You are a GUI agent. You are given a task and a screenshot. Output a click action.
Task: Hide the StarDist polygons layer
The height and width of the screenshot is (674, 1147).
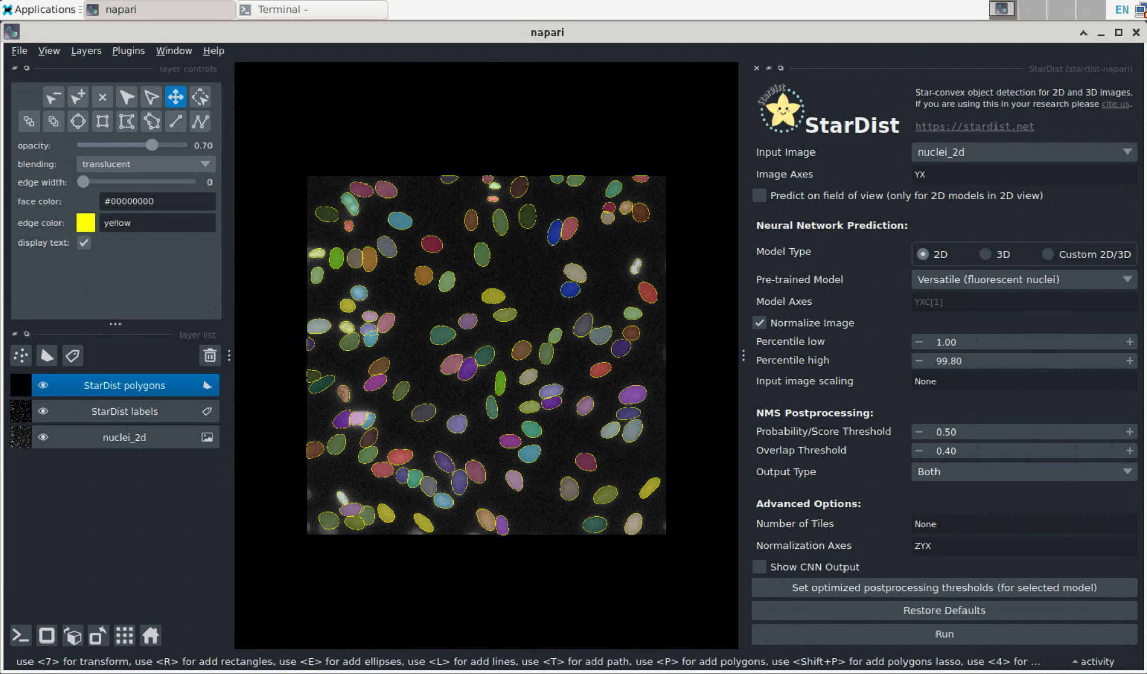coord(43,385)
